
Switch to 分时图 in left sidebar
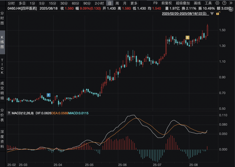[x=2, y=18]
